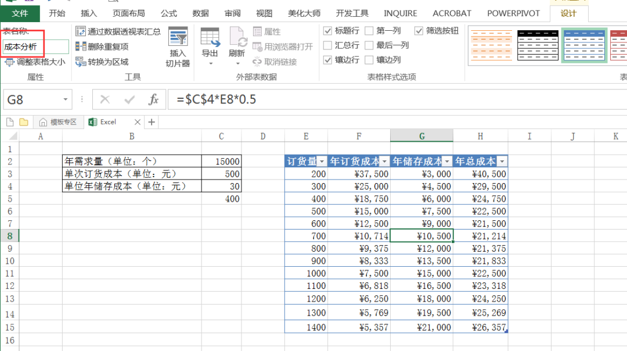The width and height of the screenshot is (627, 351).
Task: Select cell with value 15000
Action: pos(222,162)
